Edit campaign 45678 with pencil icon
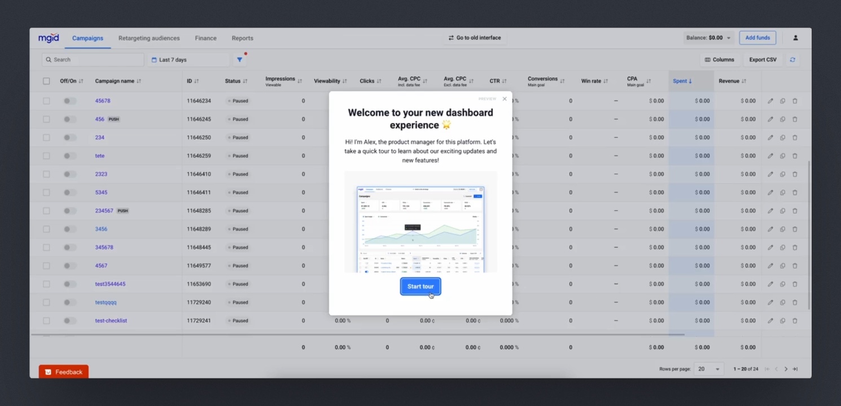841x406 pixels. [x=770, y=101]
